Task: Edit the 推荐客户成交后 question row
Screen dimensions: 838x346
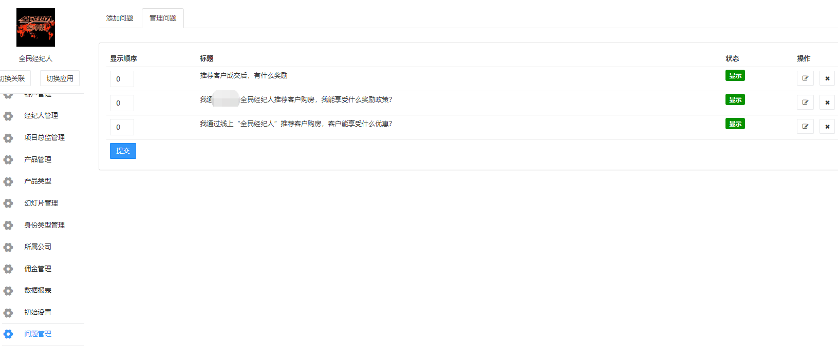Action: [805, 78]
